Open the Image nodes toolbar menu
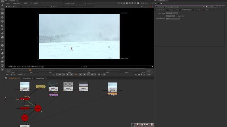The width and height of the screenshot is (227, 127). [x=2, y=1]
